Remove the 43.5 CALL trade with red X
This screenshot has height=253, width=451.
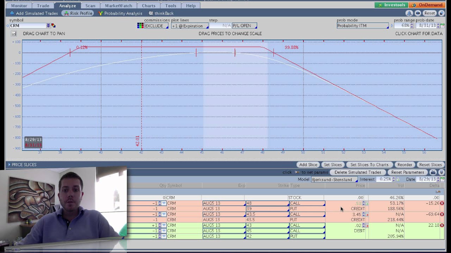(x=442, y=214)
